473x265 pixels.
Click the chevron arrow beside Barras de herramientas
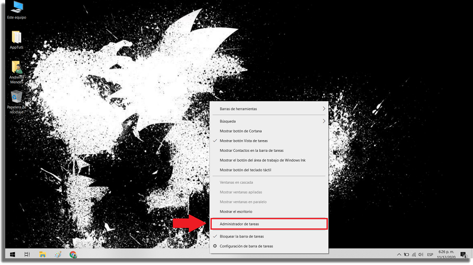click(x=324, y=109)
